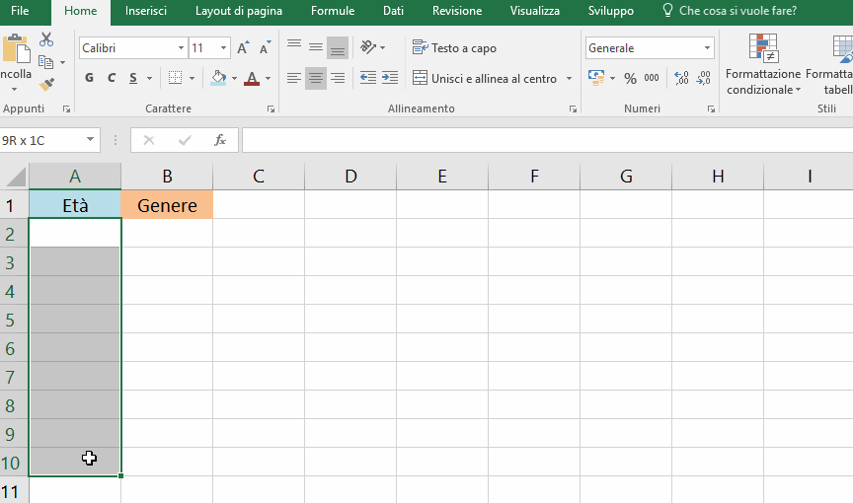853x503 pixels.
Task: Select the Genere header cell
Action: 167,205
